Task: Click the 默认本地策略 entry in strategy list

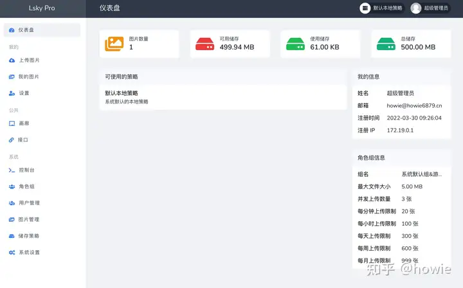Action: [x=223, y=97]
